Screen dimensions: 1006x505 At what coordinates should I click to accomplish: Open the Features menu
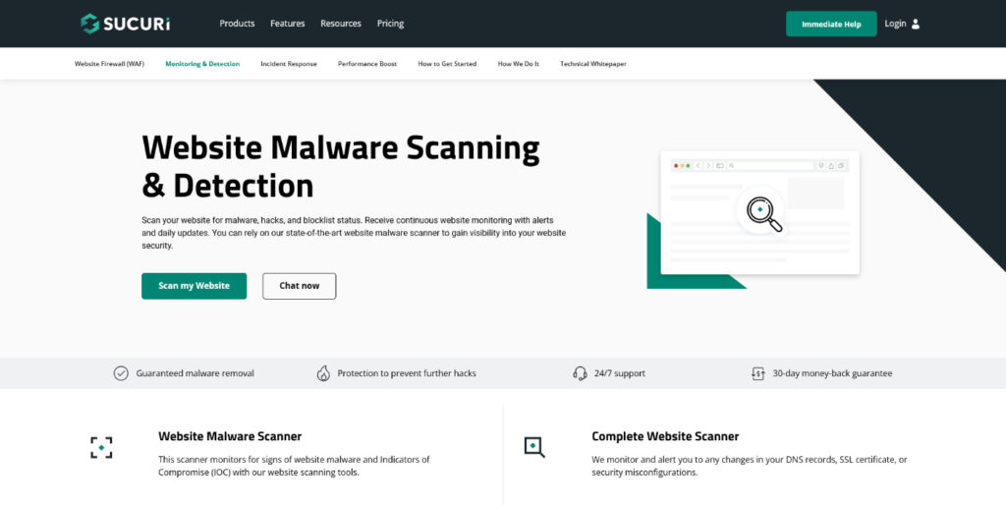click(288, 24)
